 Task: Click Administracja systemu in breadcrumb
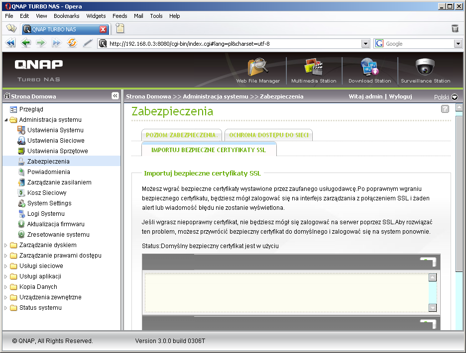pyautogui.click(x=215, y=96)
